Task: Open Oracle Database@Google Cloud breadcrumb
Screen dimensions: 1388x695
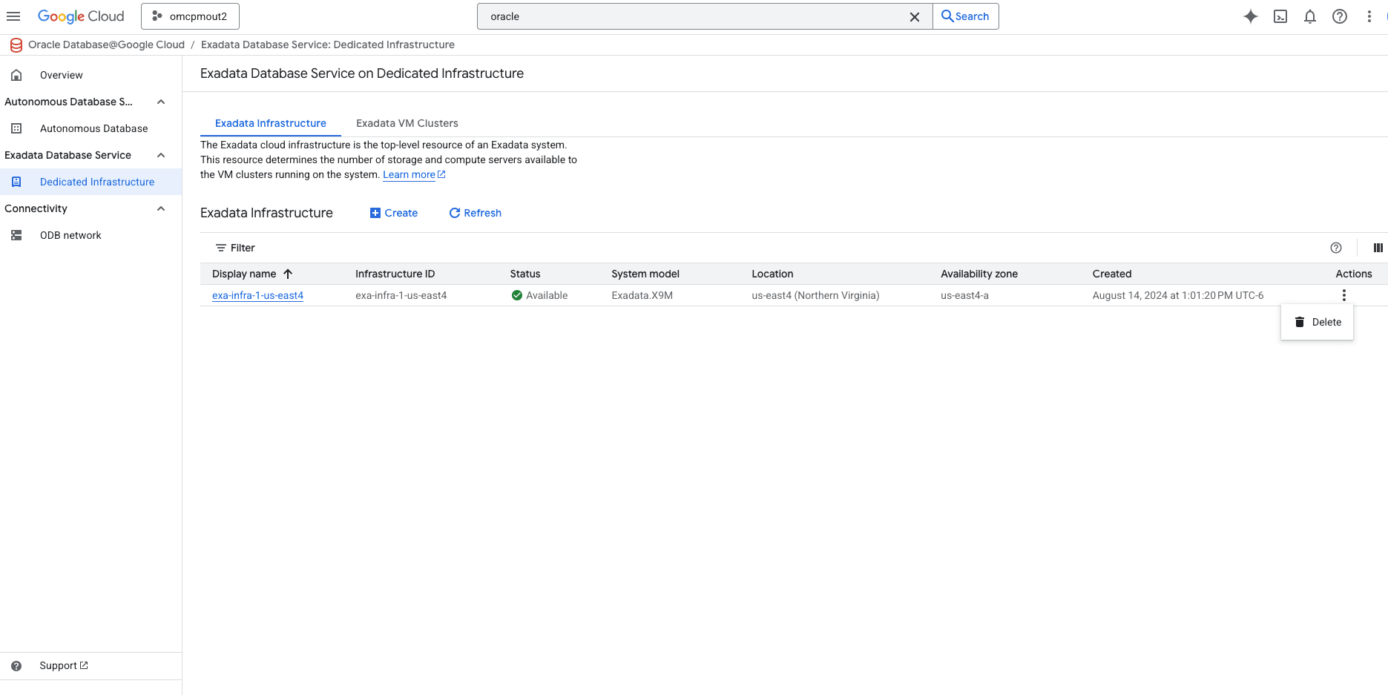Action: [106, 45]
